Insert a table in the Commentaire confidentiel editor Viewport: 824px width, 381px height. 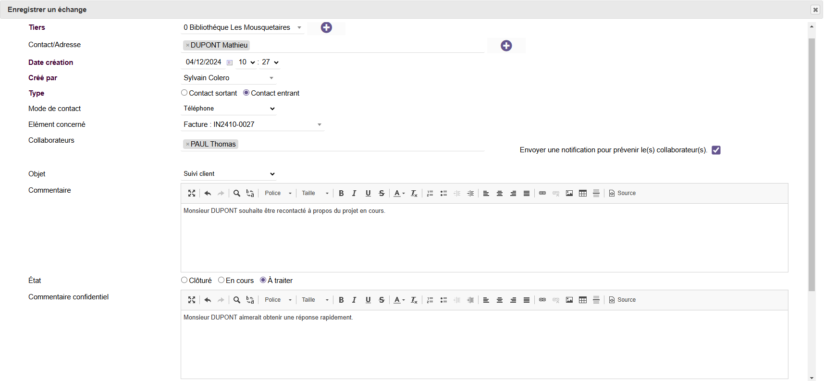pos(583,300)
